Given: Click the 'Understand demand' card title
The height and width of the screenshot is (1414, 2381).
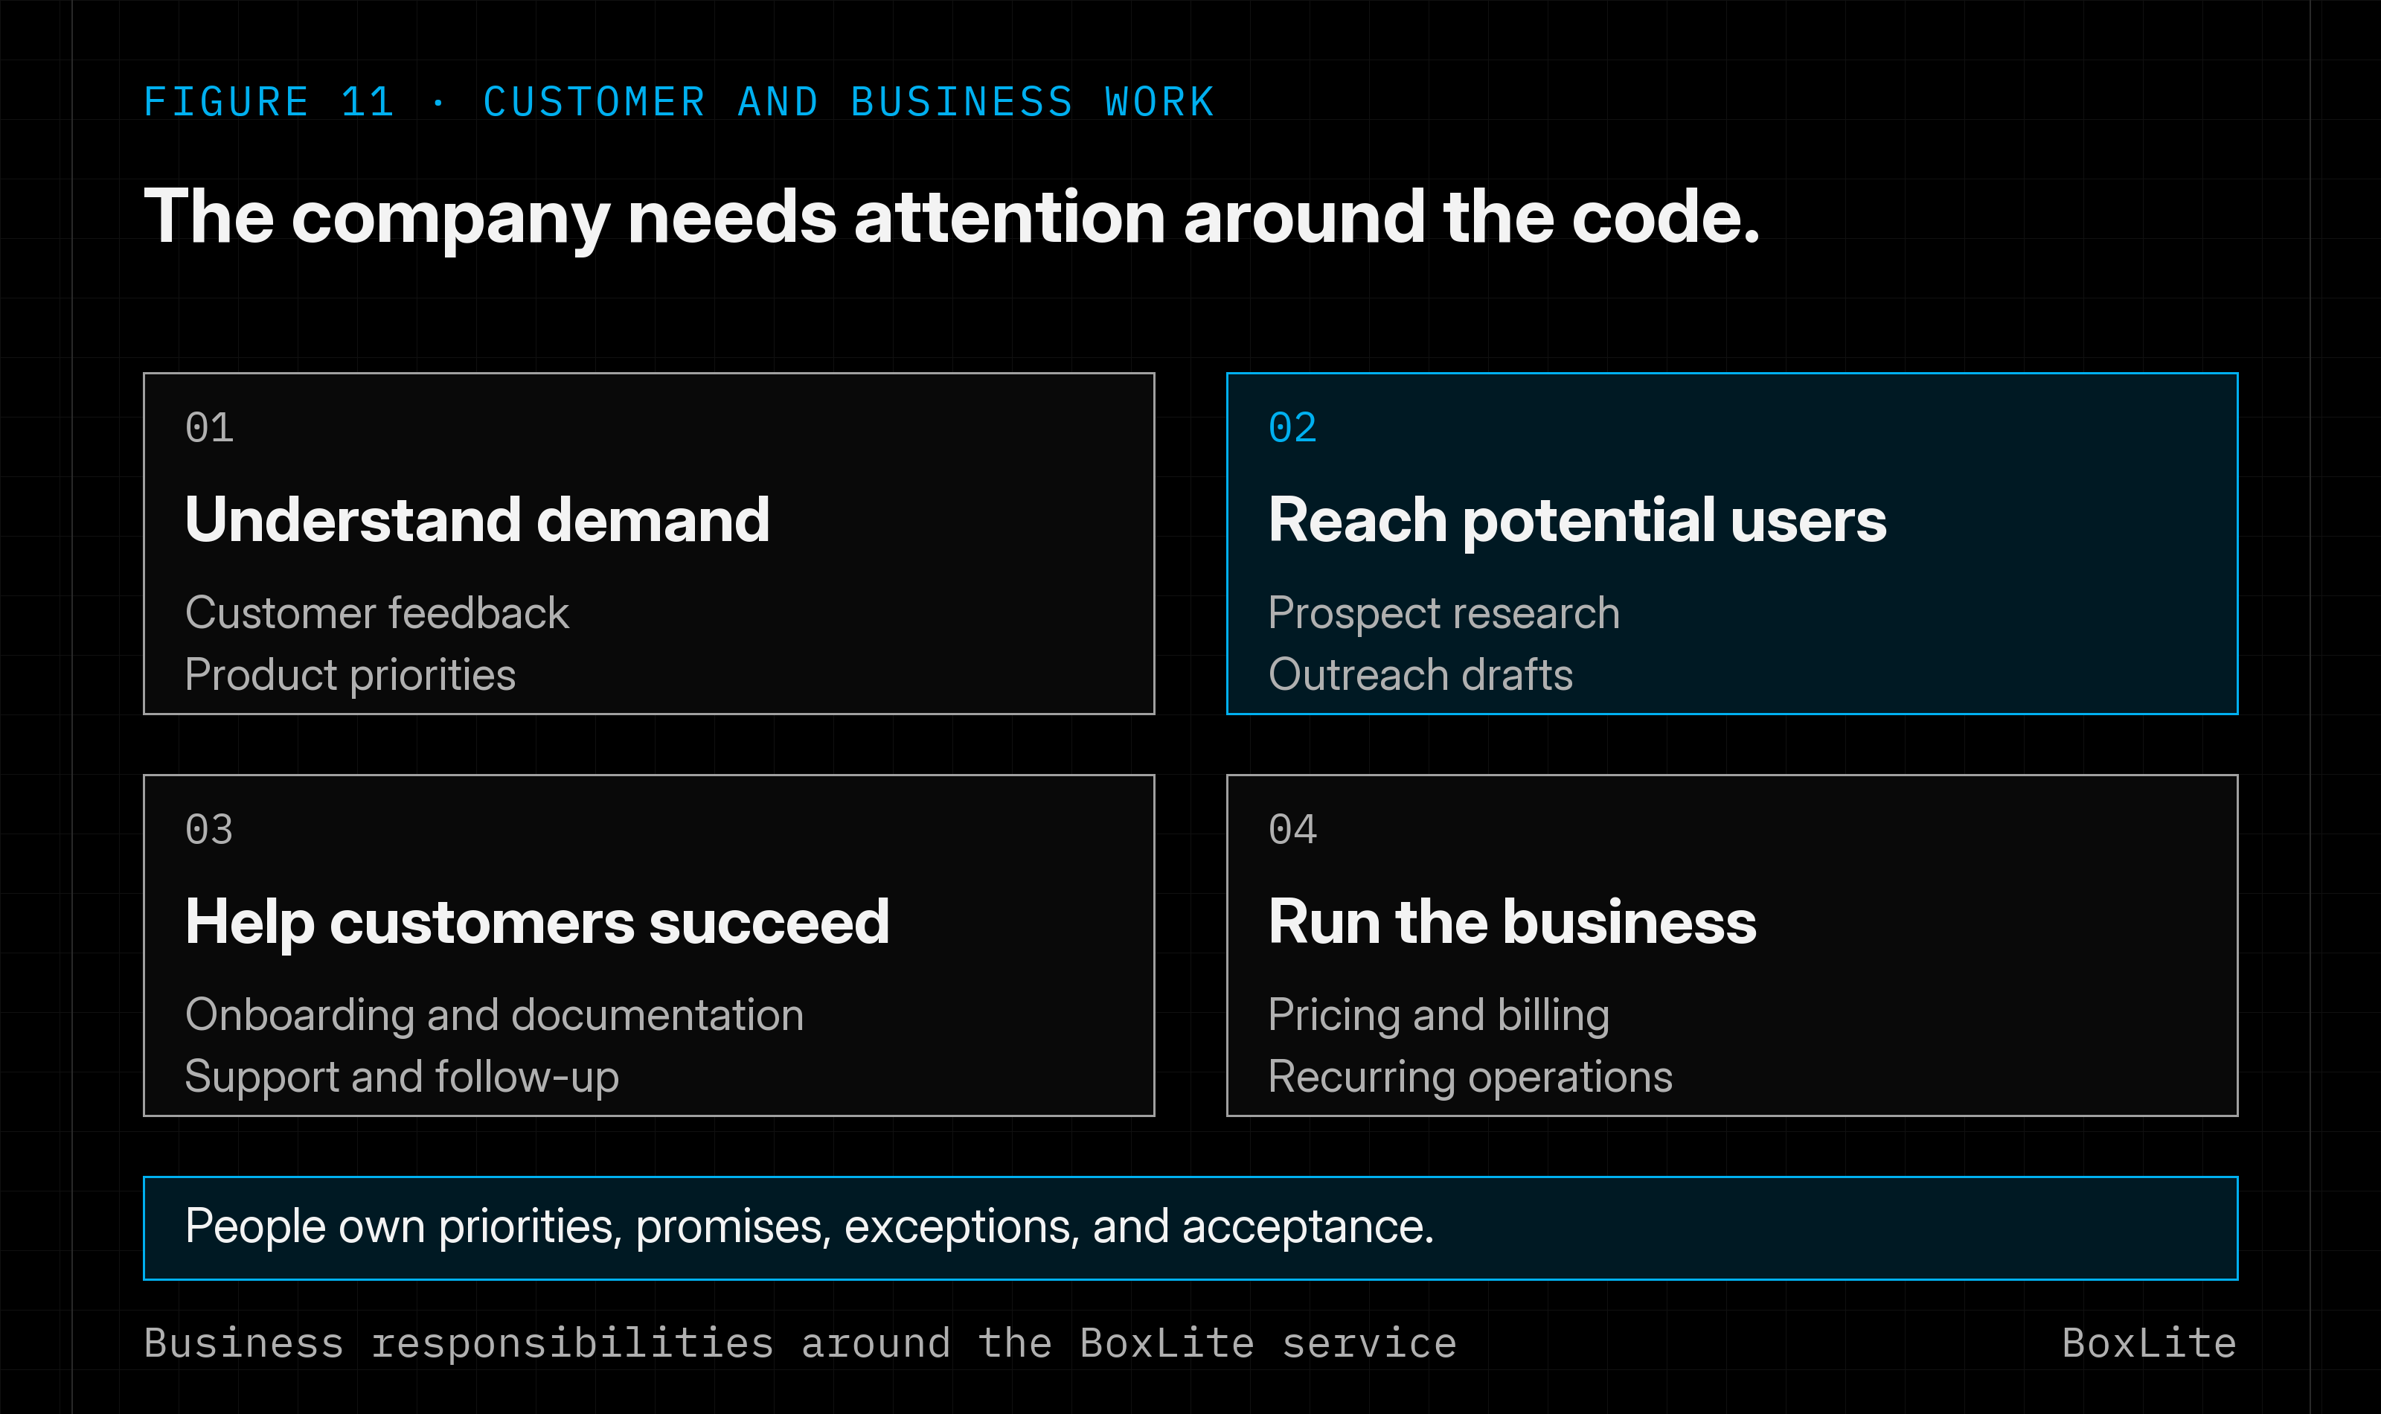Looking at the screenshot, I should 477,520.
